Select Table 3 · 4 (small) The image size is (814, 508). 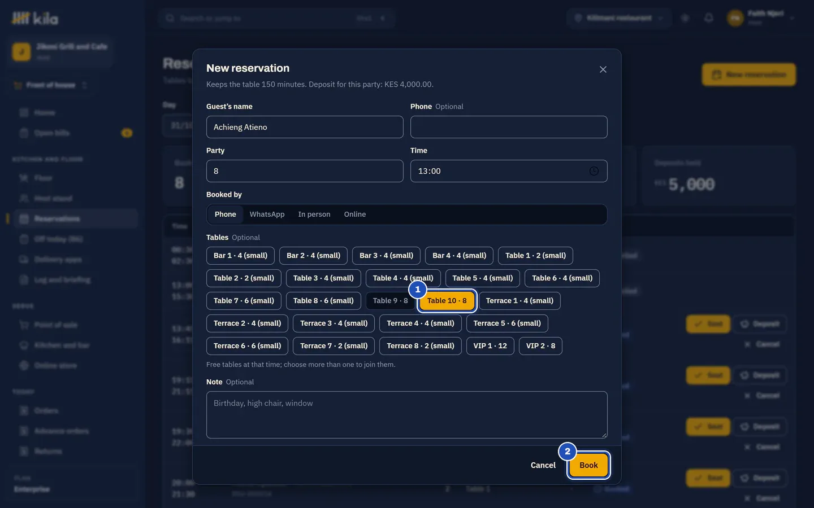pyautogui.click(x=323, y=278)
